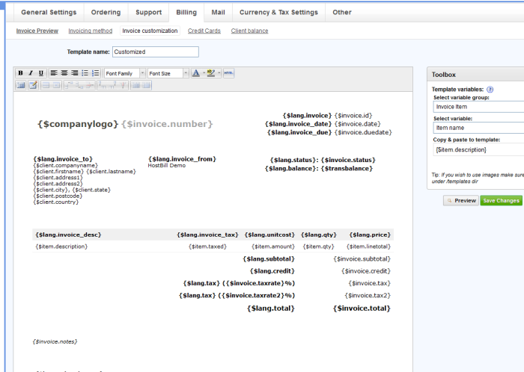Align text right in the editor
The image size is (524, 372).
[x=75, y=73]
